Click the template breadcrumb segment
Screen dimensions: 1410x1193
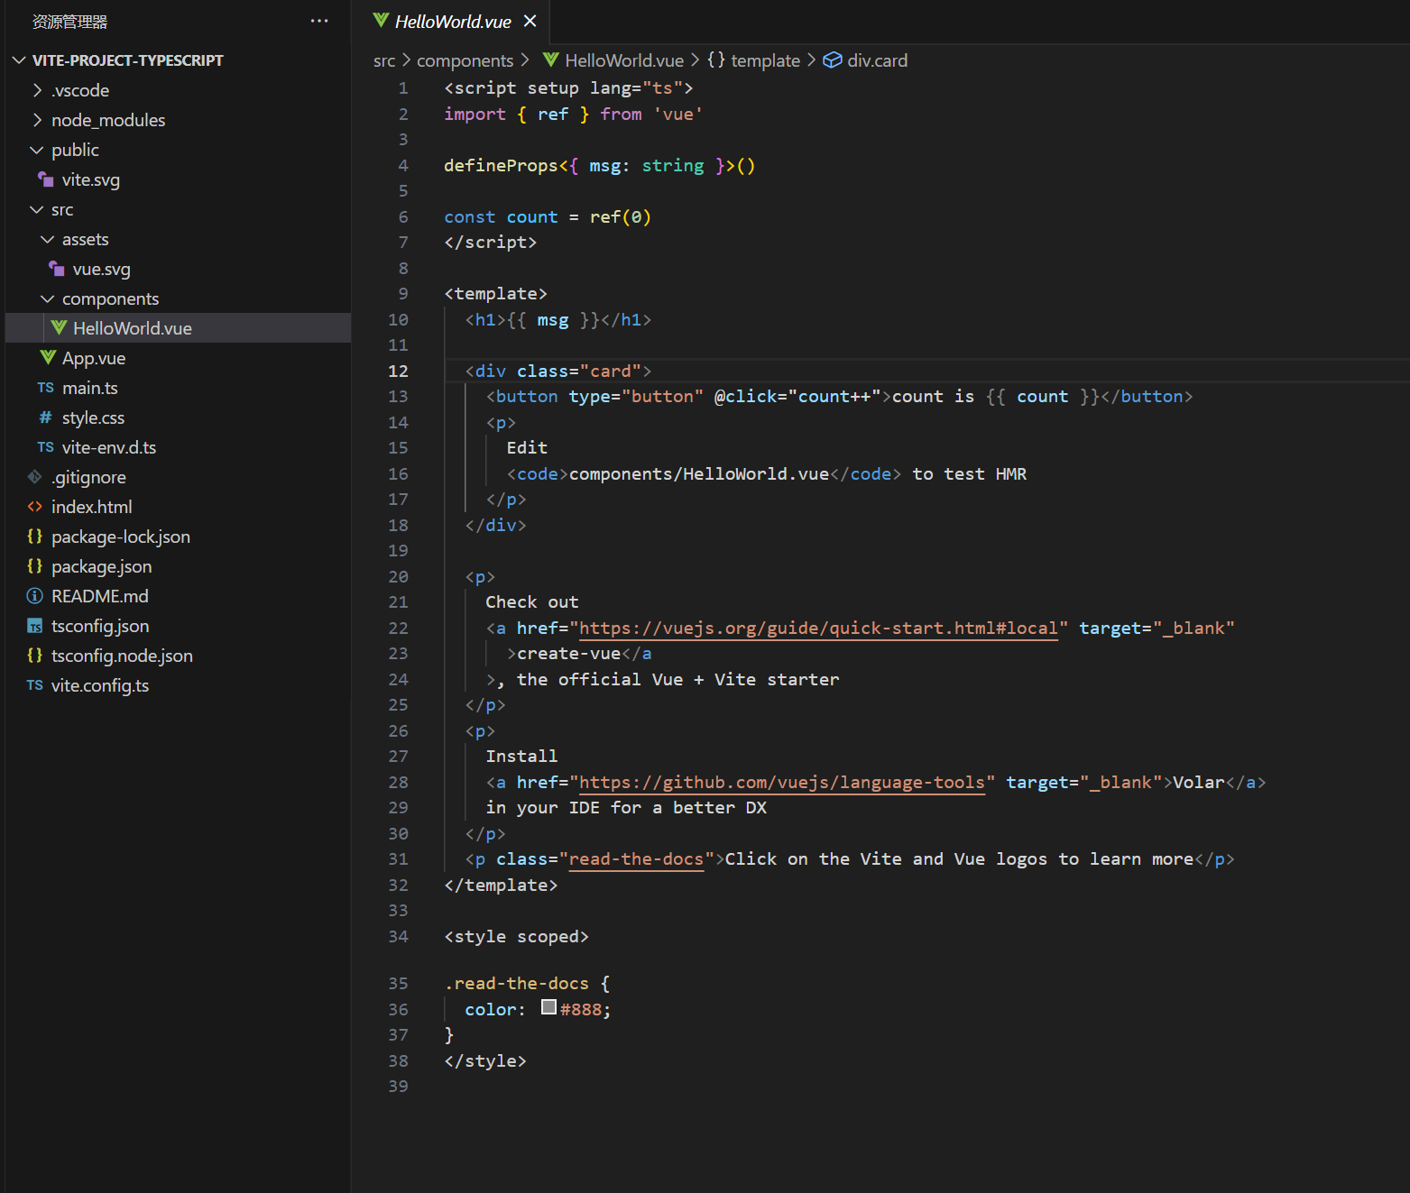(x=765, y=60)
